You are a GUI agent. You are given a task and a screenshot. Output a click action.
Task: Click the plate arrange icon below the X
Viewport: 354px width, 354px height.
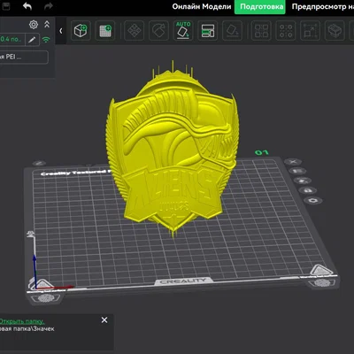pos(297,171)
